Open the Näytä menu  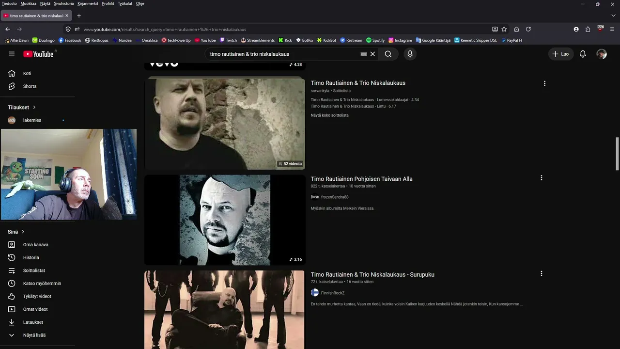pos(45,3)
